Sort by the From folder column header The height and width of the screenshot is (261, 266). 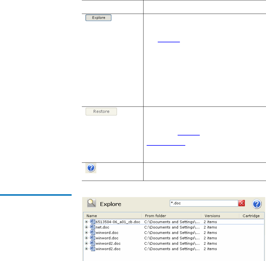[172, 216]
